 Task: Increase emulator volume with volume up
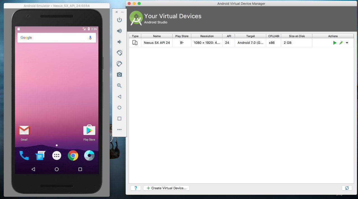[x=119, y=31]
